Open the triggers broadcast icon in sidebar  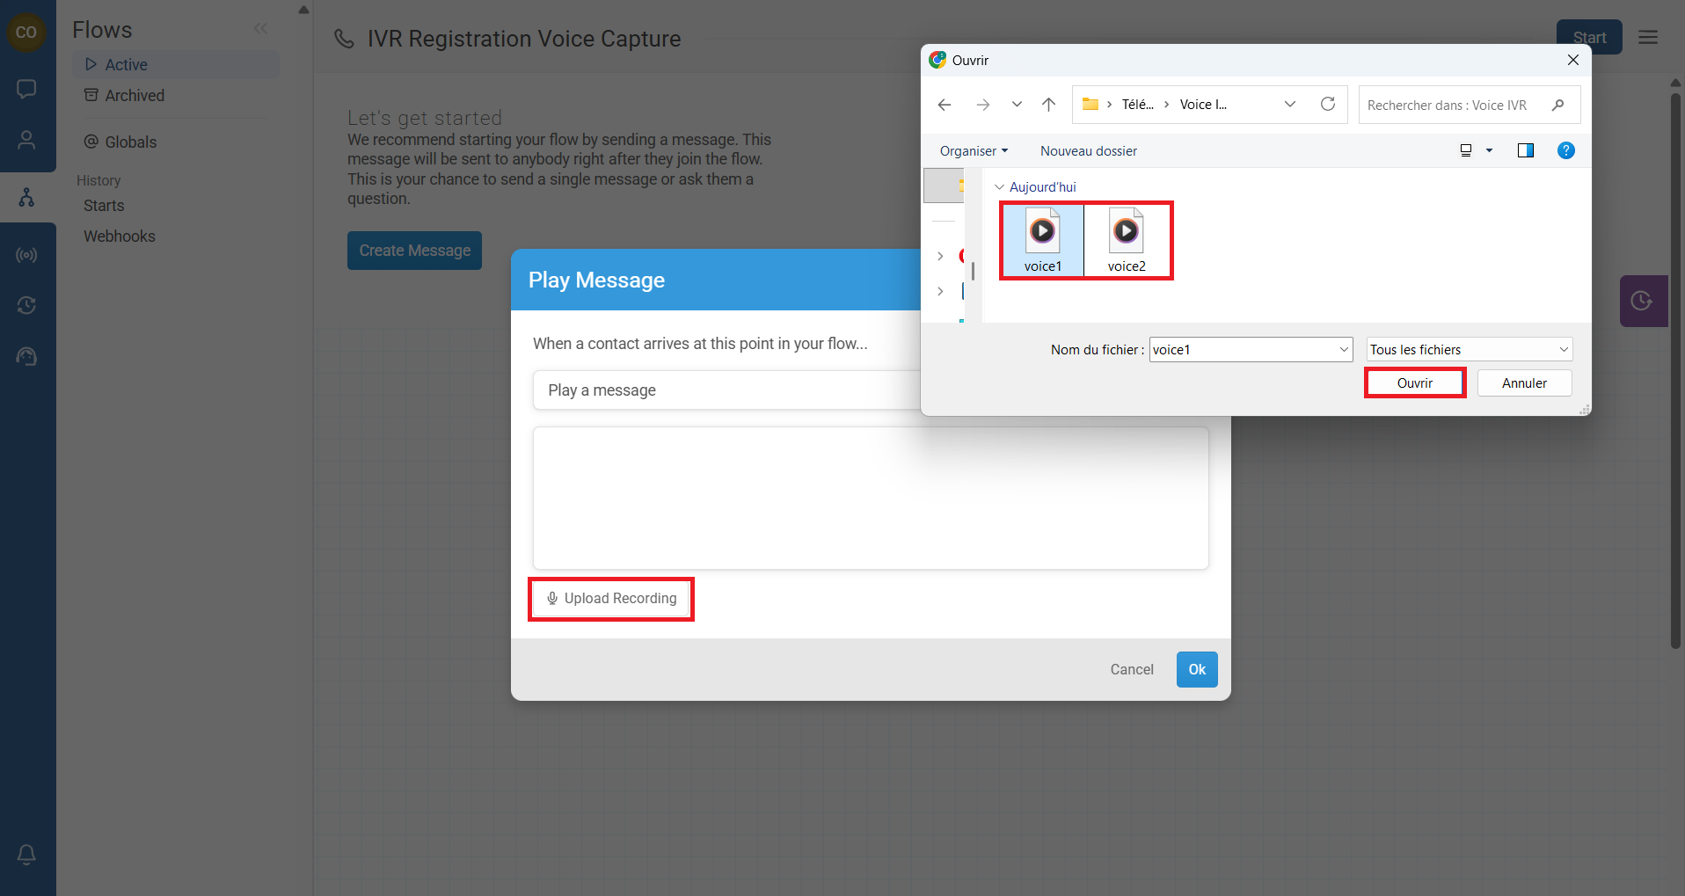(26, 255)
